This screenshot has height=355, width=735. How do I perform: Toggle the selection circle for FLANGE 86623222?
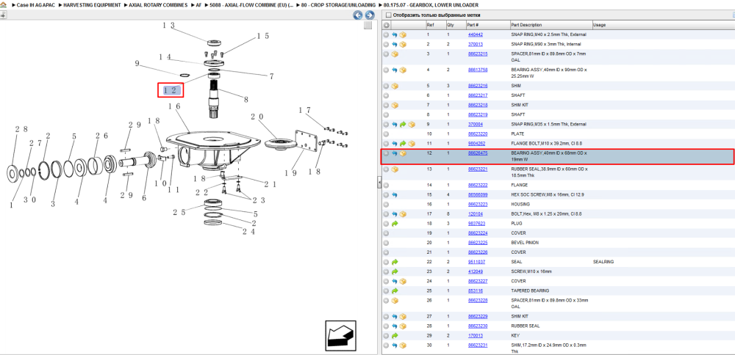click(387, 186)
